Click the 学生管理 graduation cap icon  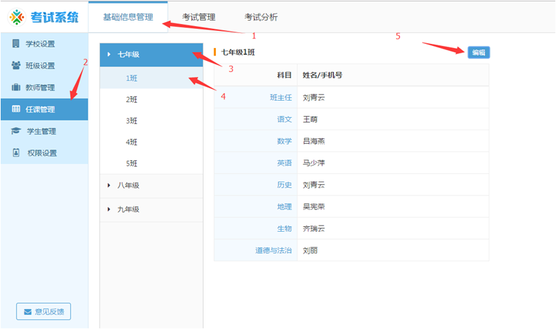16,131
